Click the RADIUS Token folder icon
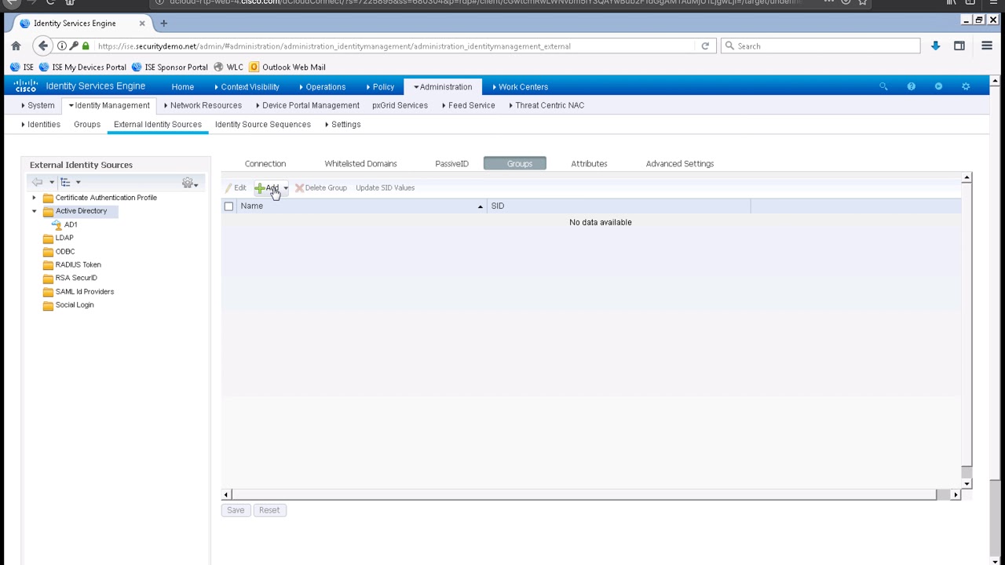Image resolution: width=1005 pixels, height=565 pixels. [48, 264]
